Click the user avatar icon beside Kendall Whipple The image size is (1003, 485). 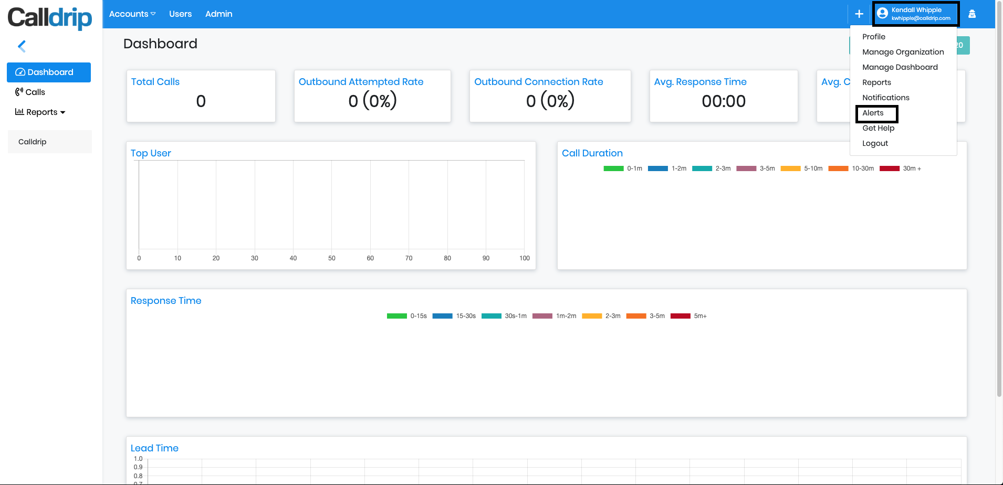pyautogui.click(x=883, y=13)
